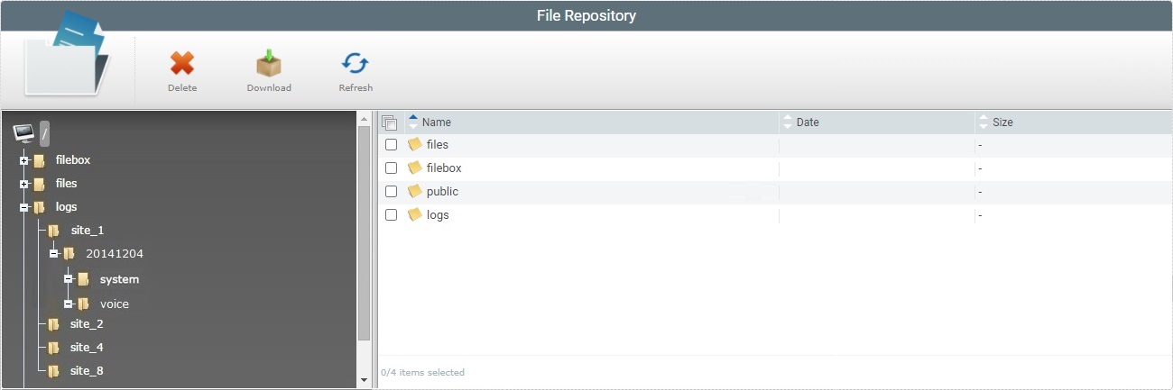Click the Download label text
The height and width of the screenshot is (390, 1173).
(x=269, y=88)
